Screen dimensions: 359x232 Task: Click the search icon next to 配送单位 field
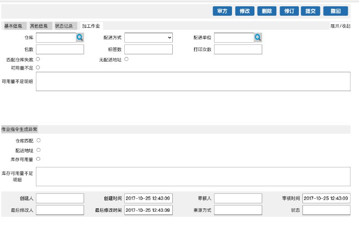click(258, 38)
